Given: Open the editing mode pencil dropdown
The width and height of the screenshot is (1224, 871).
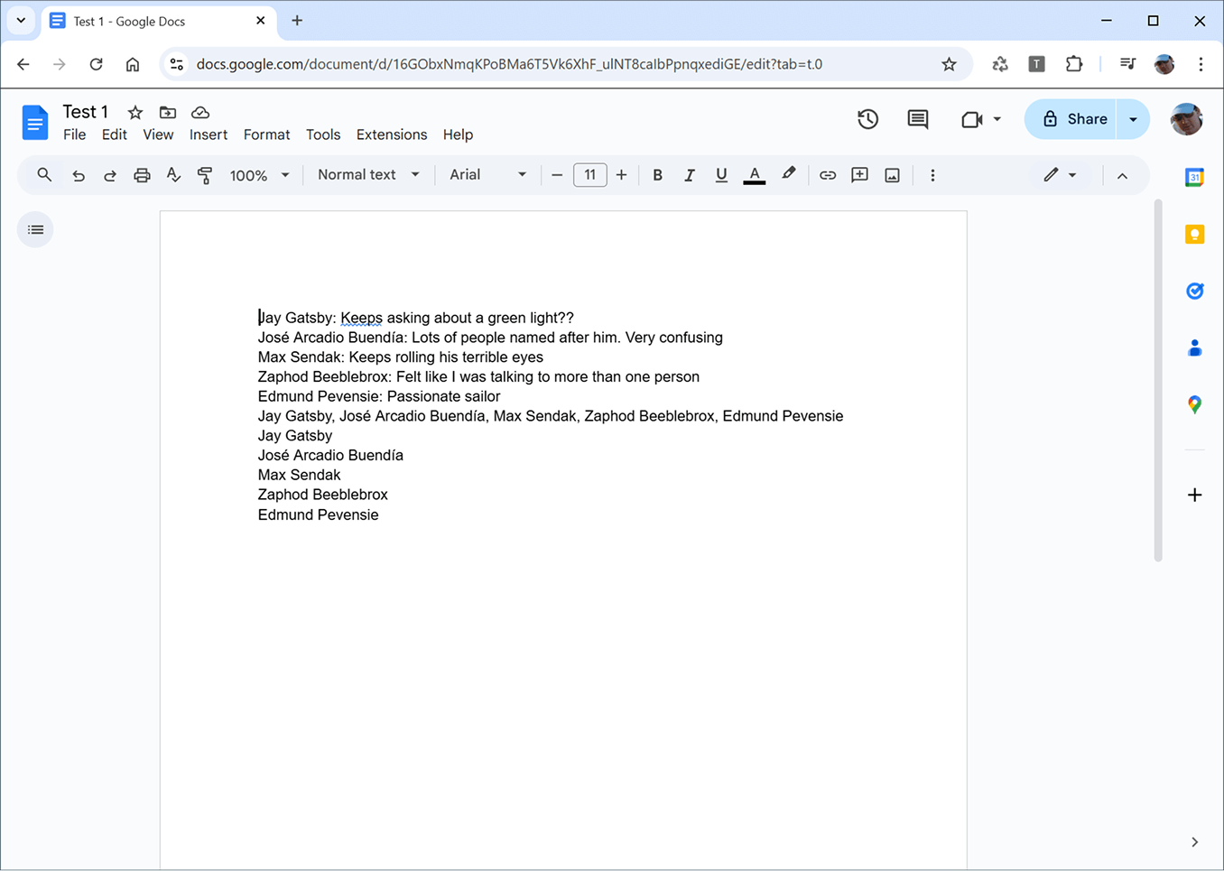Looking at the screenshot, I should click(1060, 175).
